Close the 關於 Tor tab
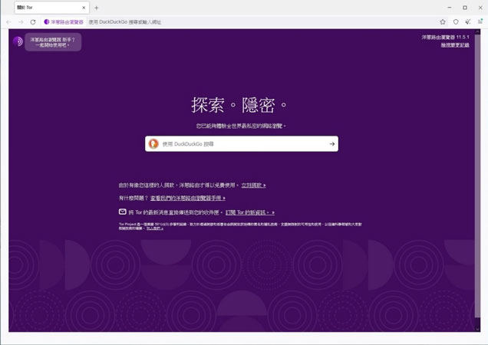The height and width of the screenshot is (345, 488). click(x=84, y=8)
